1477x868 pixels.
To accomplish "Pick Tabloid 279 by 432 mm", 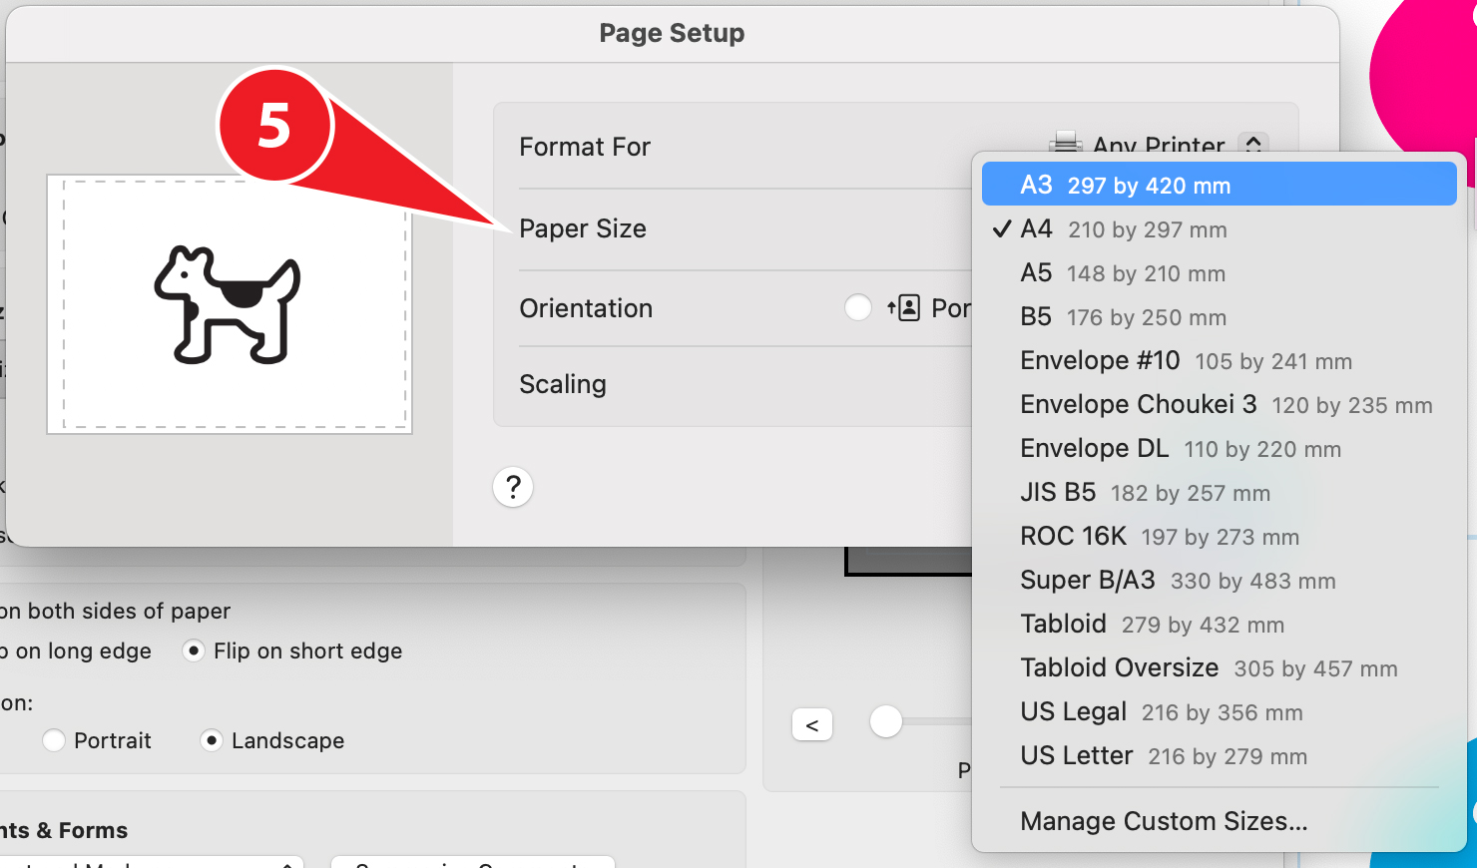I will click(1219, 625).
